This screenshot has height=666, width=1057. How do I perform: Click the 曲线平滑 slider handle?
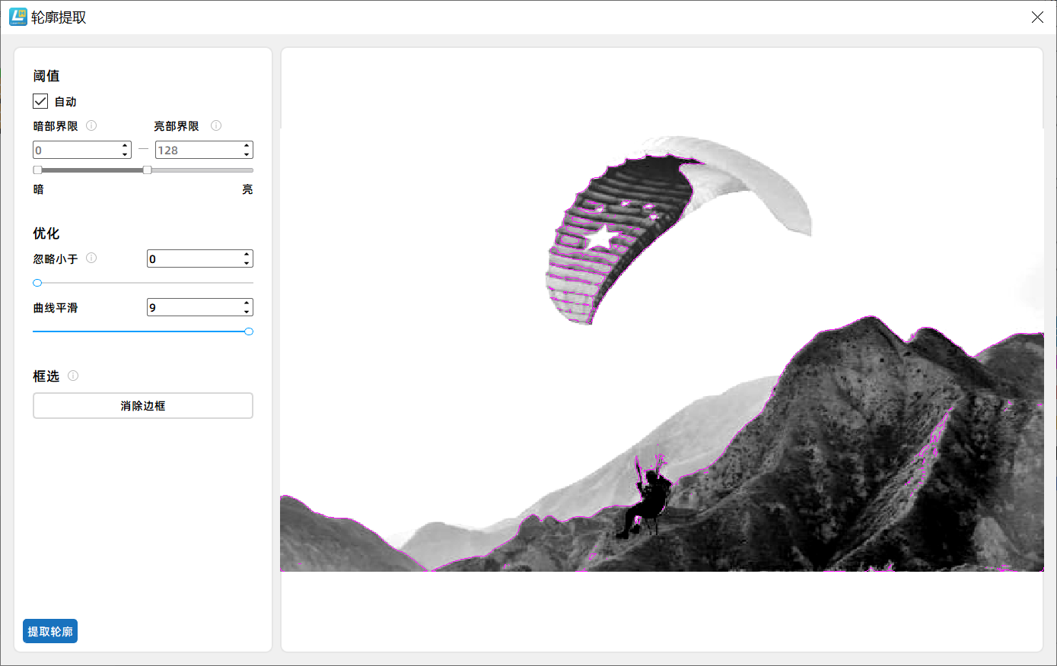pyautogui.click(x=249, y=331)
